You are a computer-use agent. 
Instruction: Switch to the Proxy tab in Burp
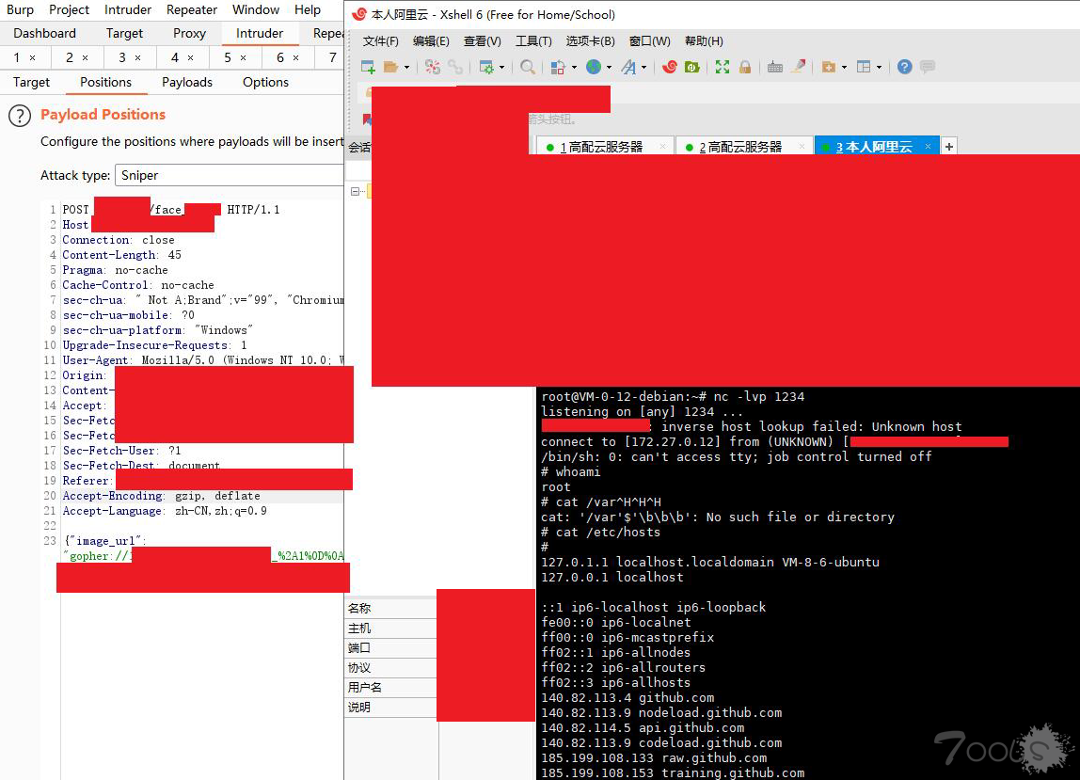pyautogui.click(x=189, y=33)
